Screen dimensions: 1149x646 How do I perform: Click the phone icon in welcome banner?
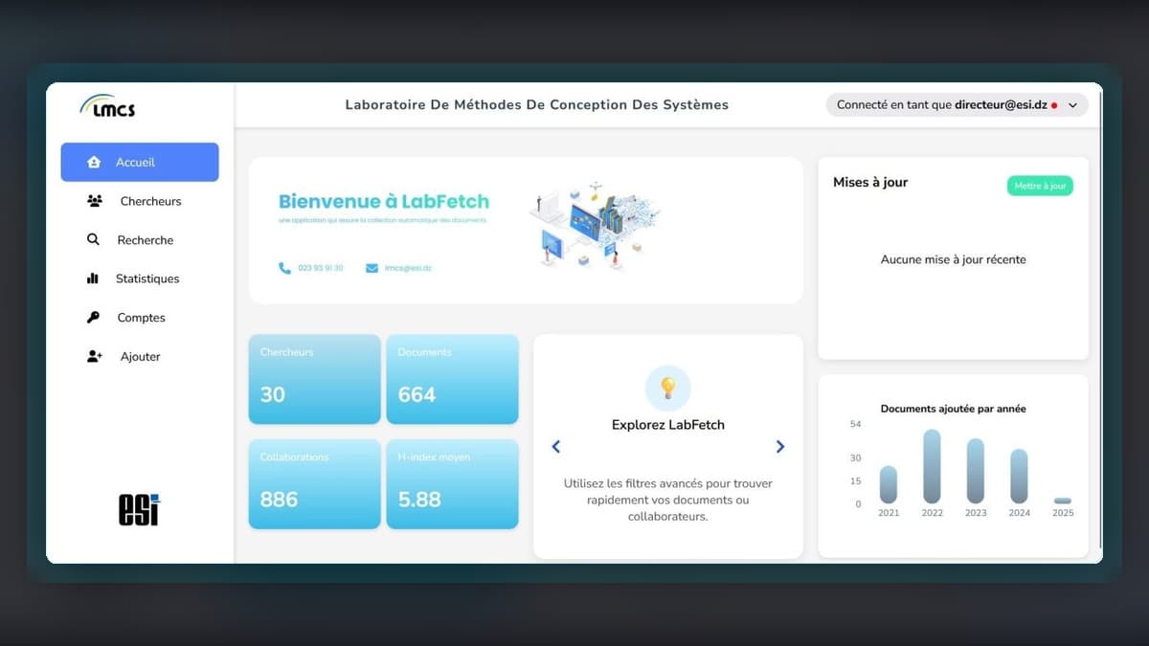tap(284, 268)
